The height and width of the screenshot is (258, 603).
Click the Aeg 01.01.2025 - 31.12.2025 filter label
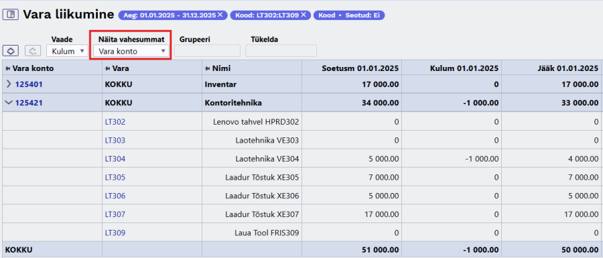click(170, 15)
